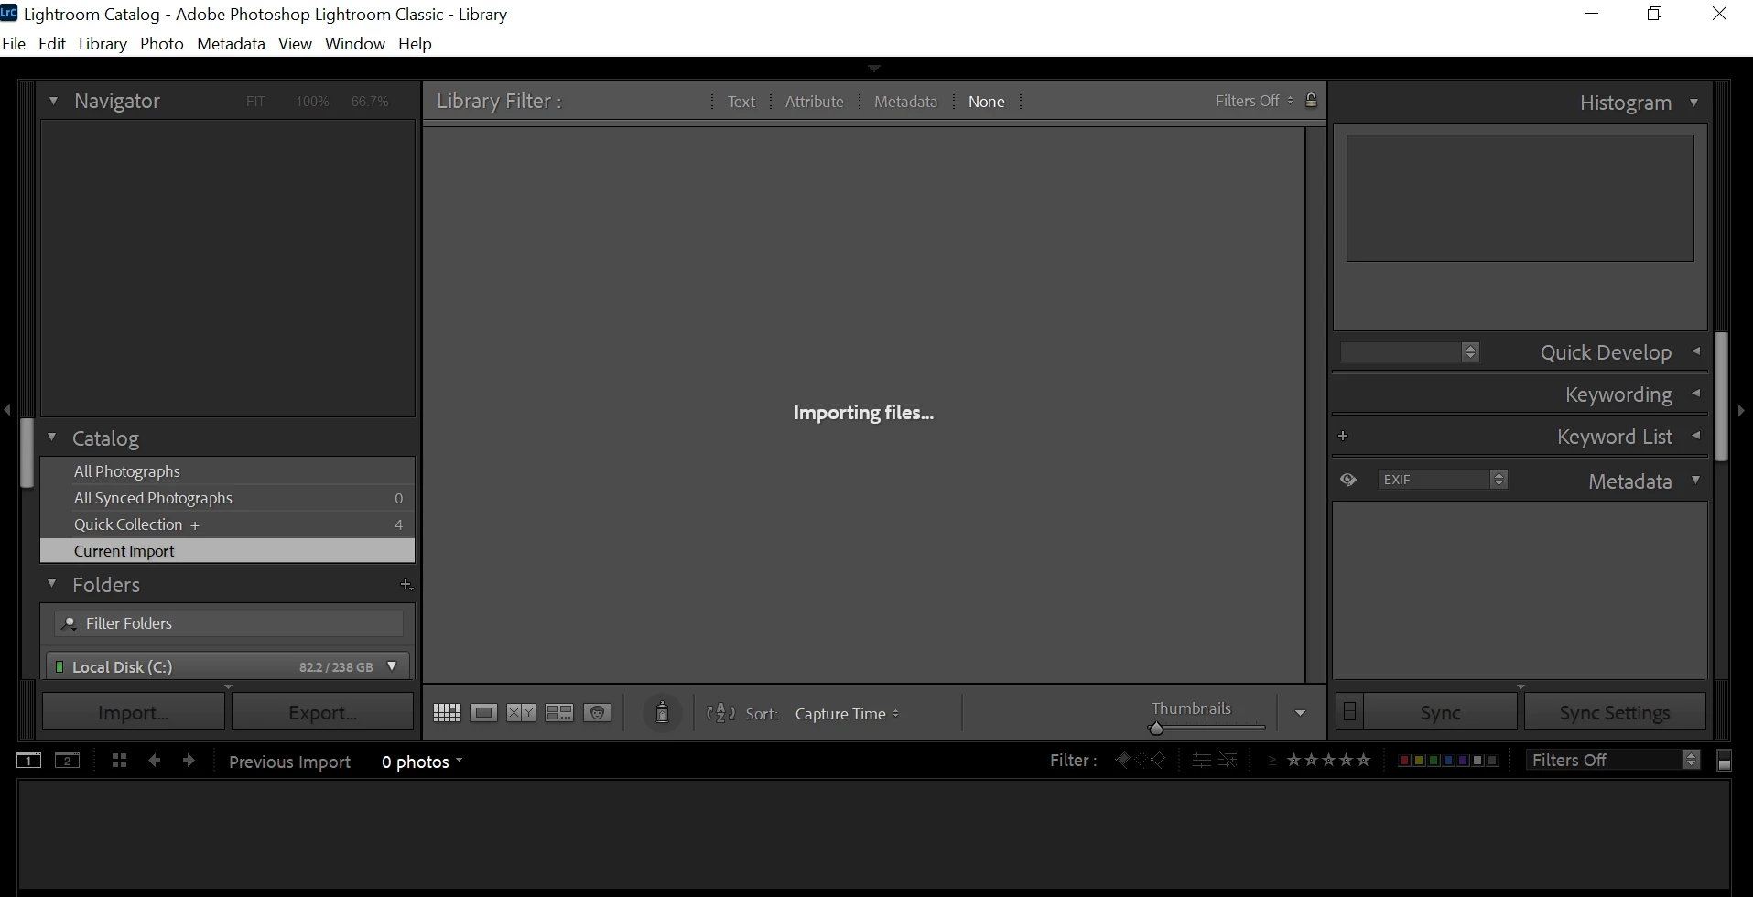Collapse the Histogram panel

[x=1694, y=103]
